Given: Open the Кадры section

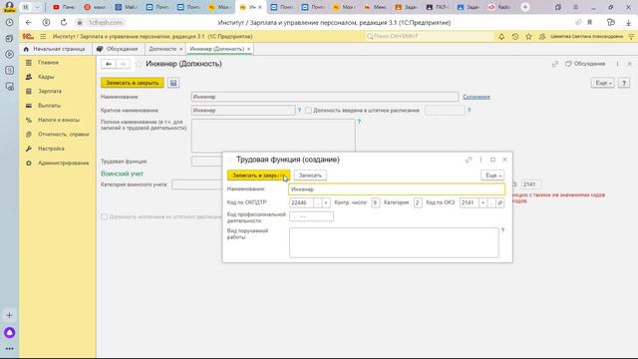Looking at the screenshot, I should (46, 77).
